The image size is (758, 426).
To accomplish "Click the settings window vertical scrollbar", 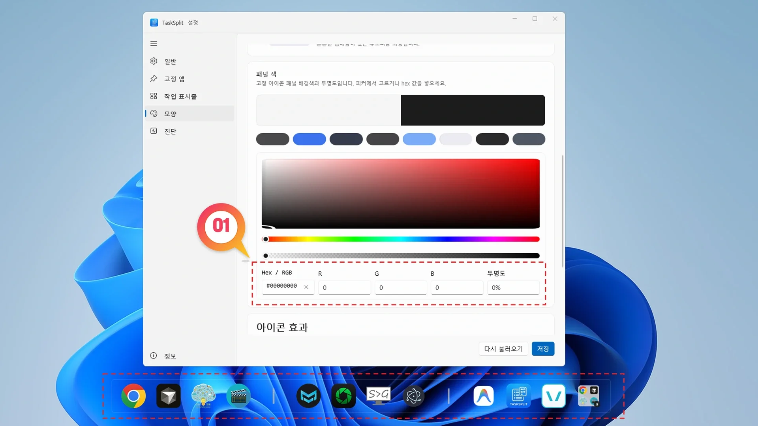I will coord(563,211).
